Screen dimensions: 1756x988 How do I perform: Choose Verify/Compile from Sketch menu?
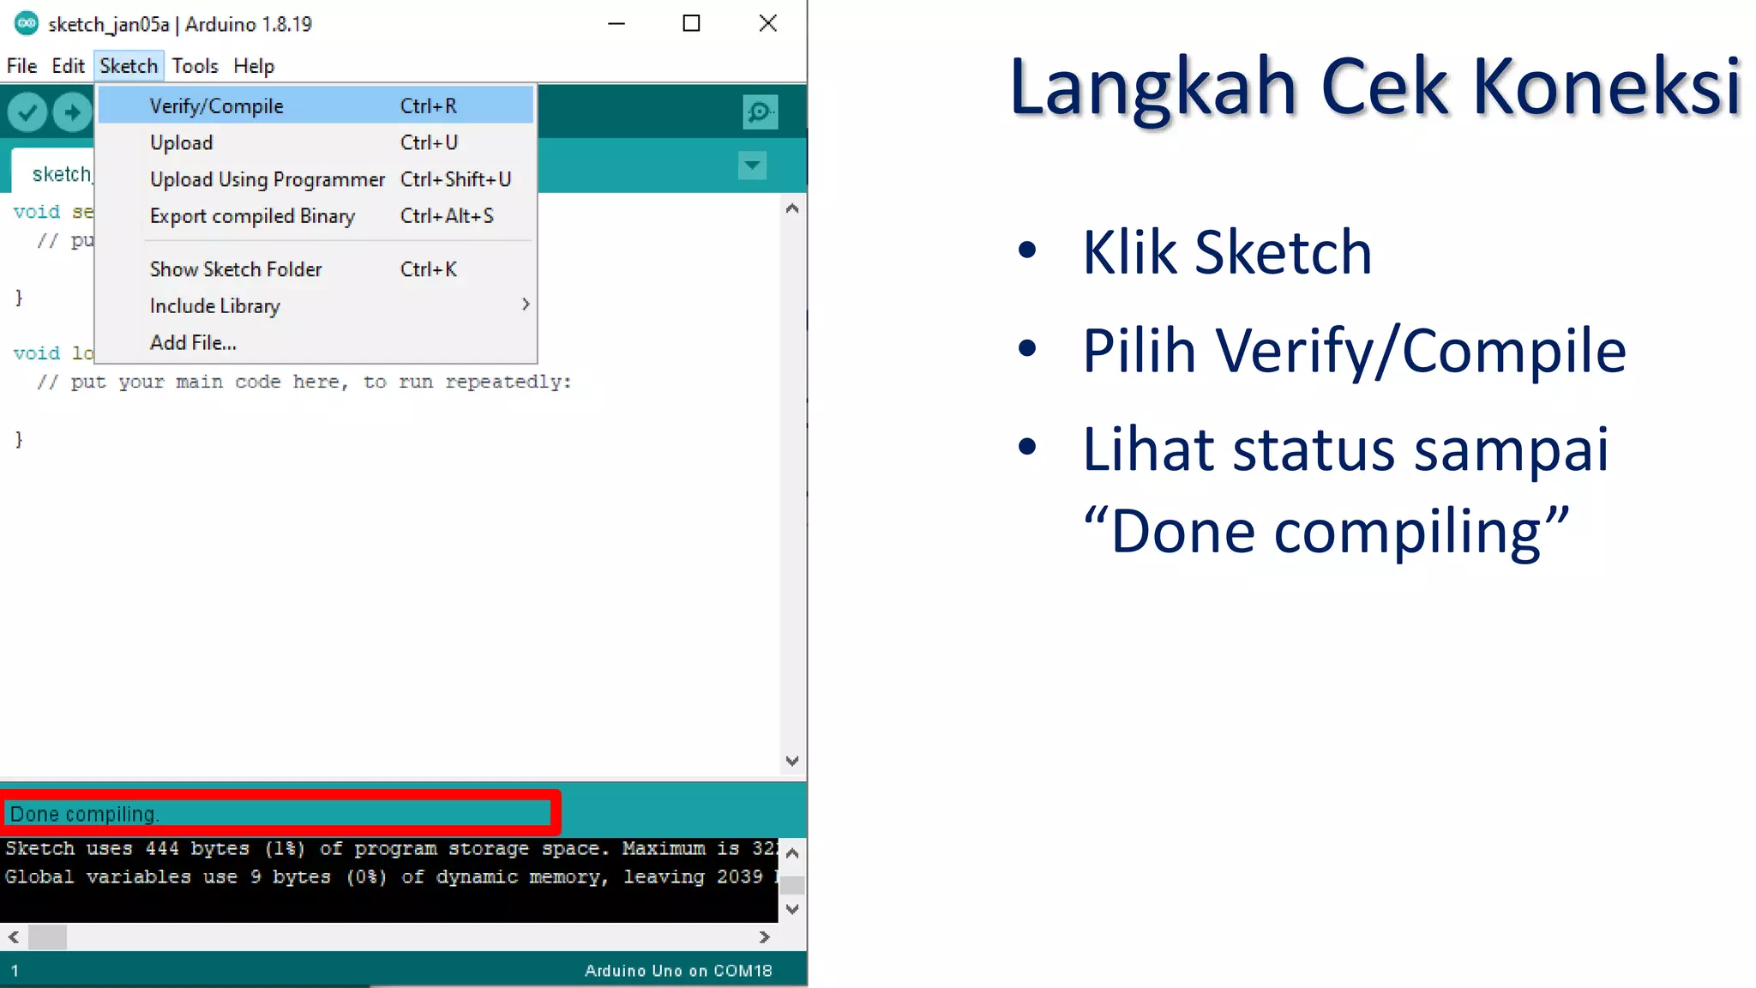click(316, 105)
